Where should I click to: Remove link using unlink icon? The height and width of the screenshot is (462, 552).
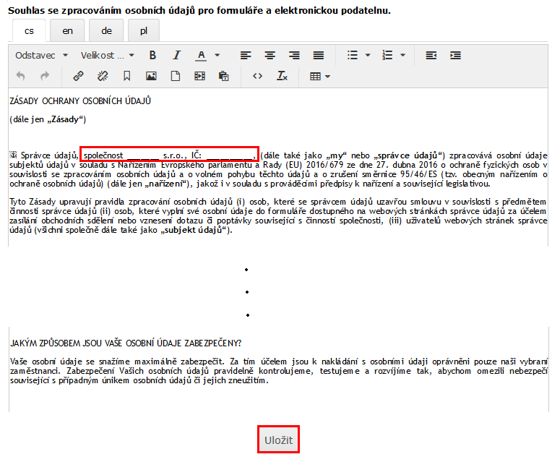pyautogui.click(x=102, y=76)
